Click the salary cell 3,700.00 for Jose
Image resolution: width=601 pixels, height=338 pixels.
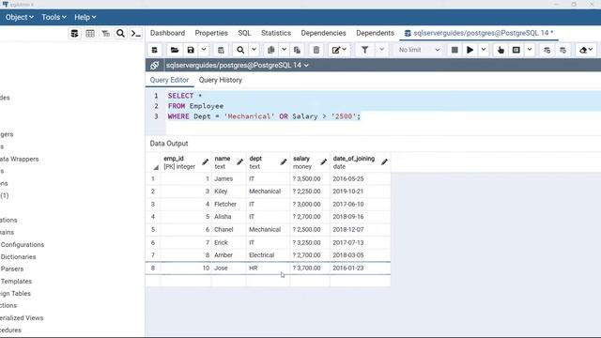pos(310,268)
